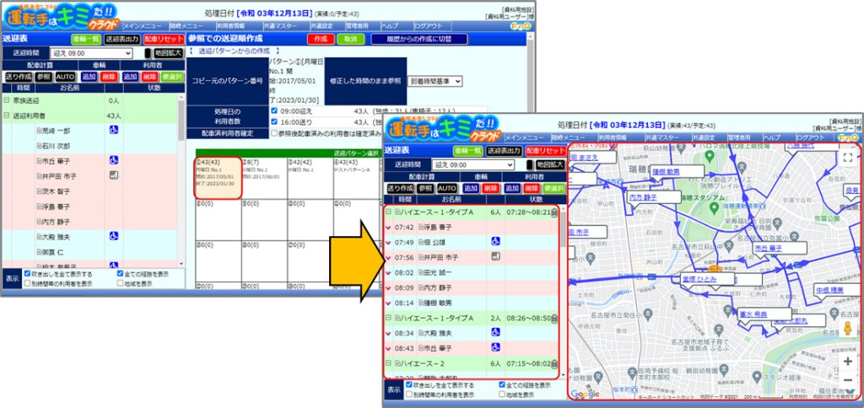Toggle 吹き出しを全て表示する in front window
This screenshot has height=408, width=864.
pyautogui.click(x=408, y=385)
